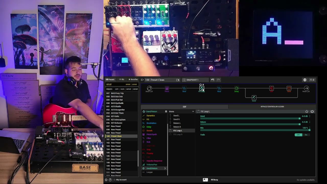Click on the Mix slider

pyautogui.click(x=255, y=130)
